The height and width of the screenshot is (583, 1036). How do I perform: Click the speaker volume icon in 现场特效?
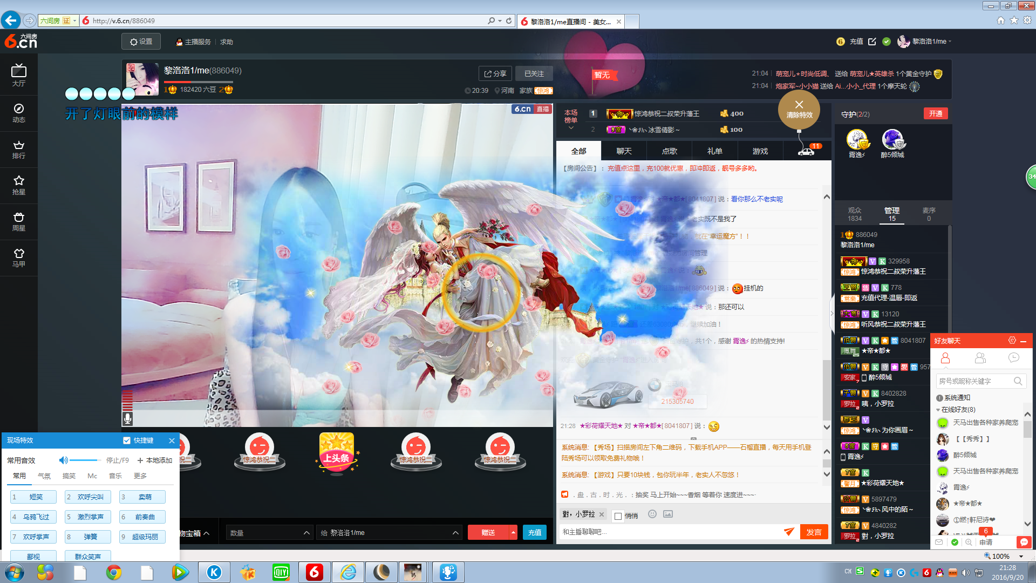(63, 460)
